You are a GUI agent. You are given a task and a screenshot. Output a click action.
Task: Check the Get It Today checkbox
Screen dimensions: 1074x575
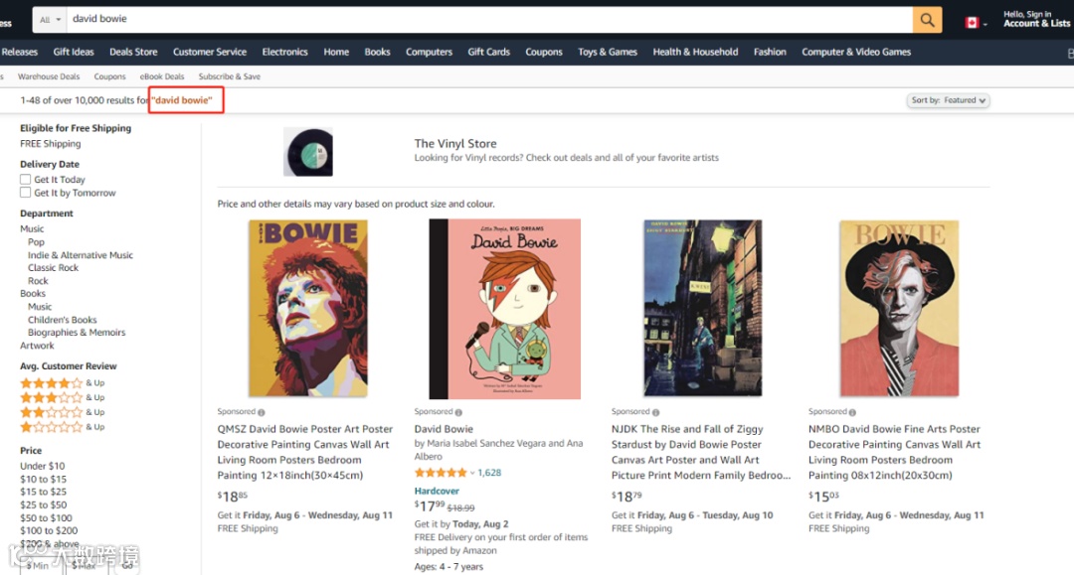25,179
